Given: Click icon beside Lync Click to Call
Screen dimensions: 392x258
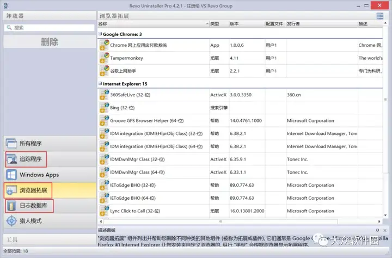Looking at the screenshot, I should (x=104, y=211).
